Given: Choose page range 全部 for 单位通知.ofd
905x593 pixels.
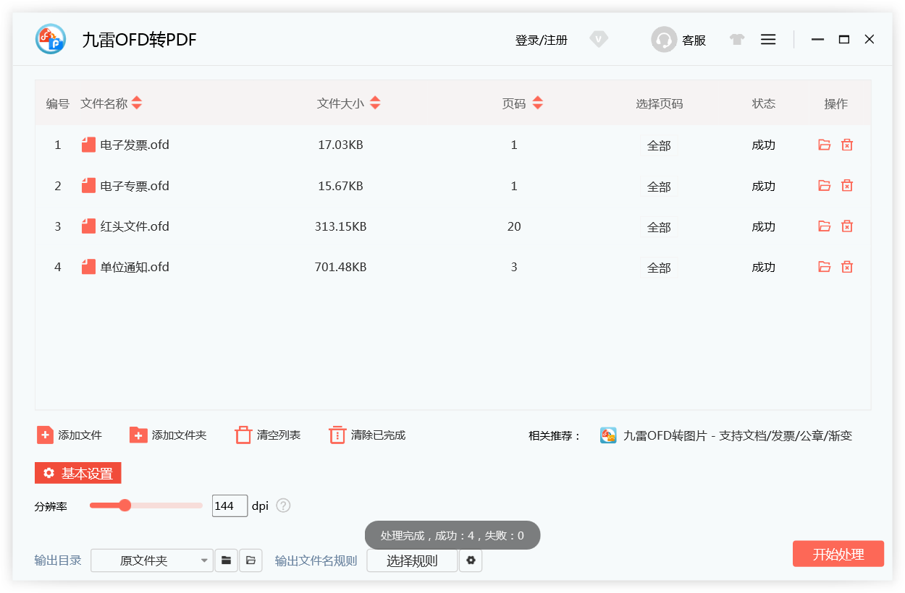Looking at the screenshot, I should (659, 268).
